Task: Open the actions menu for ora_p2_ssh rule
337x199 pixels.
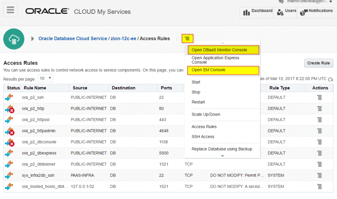Action: (319, 97)
